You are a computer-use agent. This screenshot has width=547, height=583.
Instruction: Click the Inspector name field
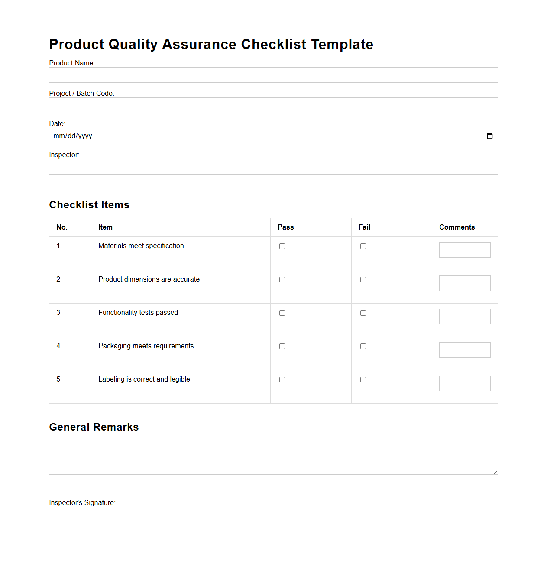click(273, 166)
